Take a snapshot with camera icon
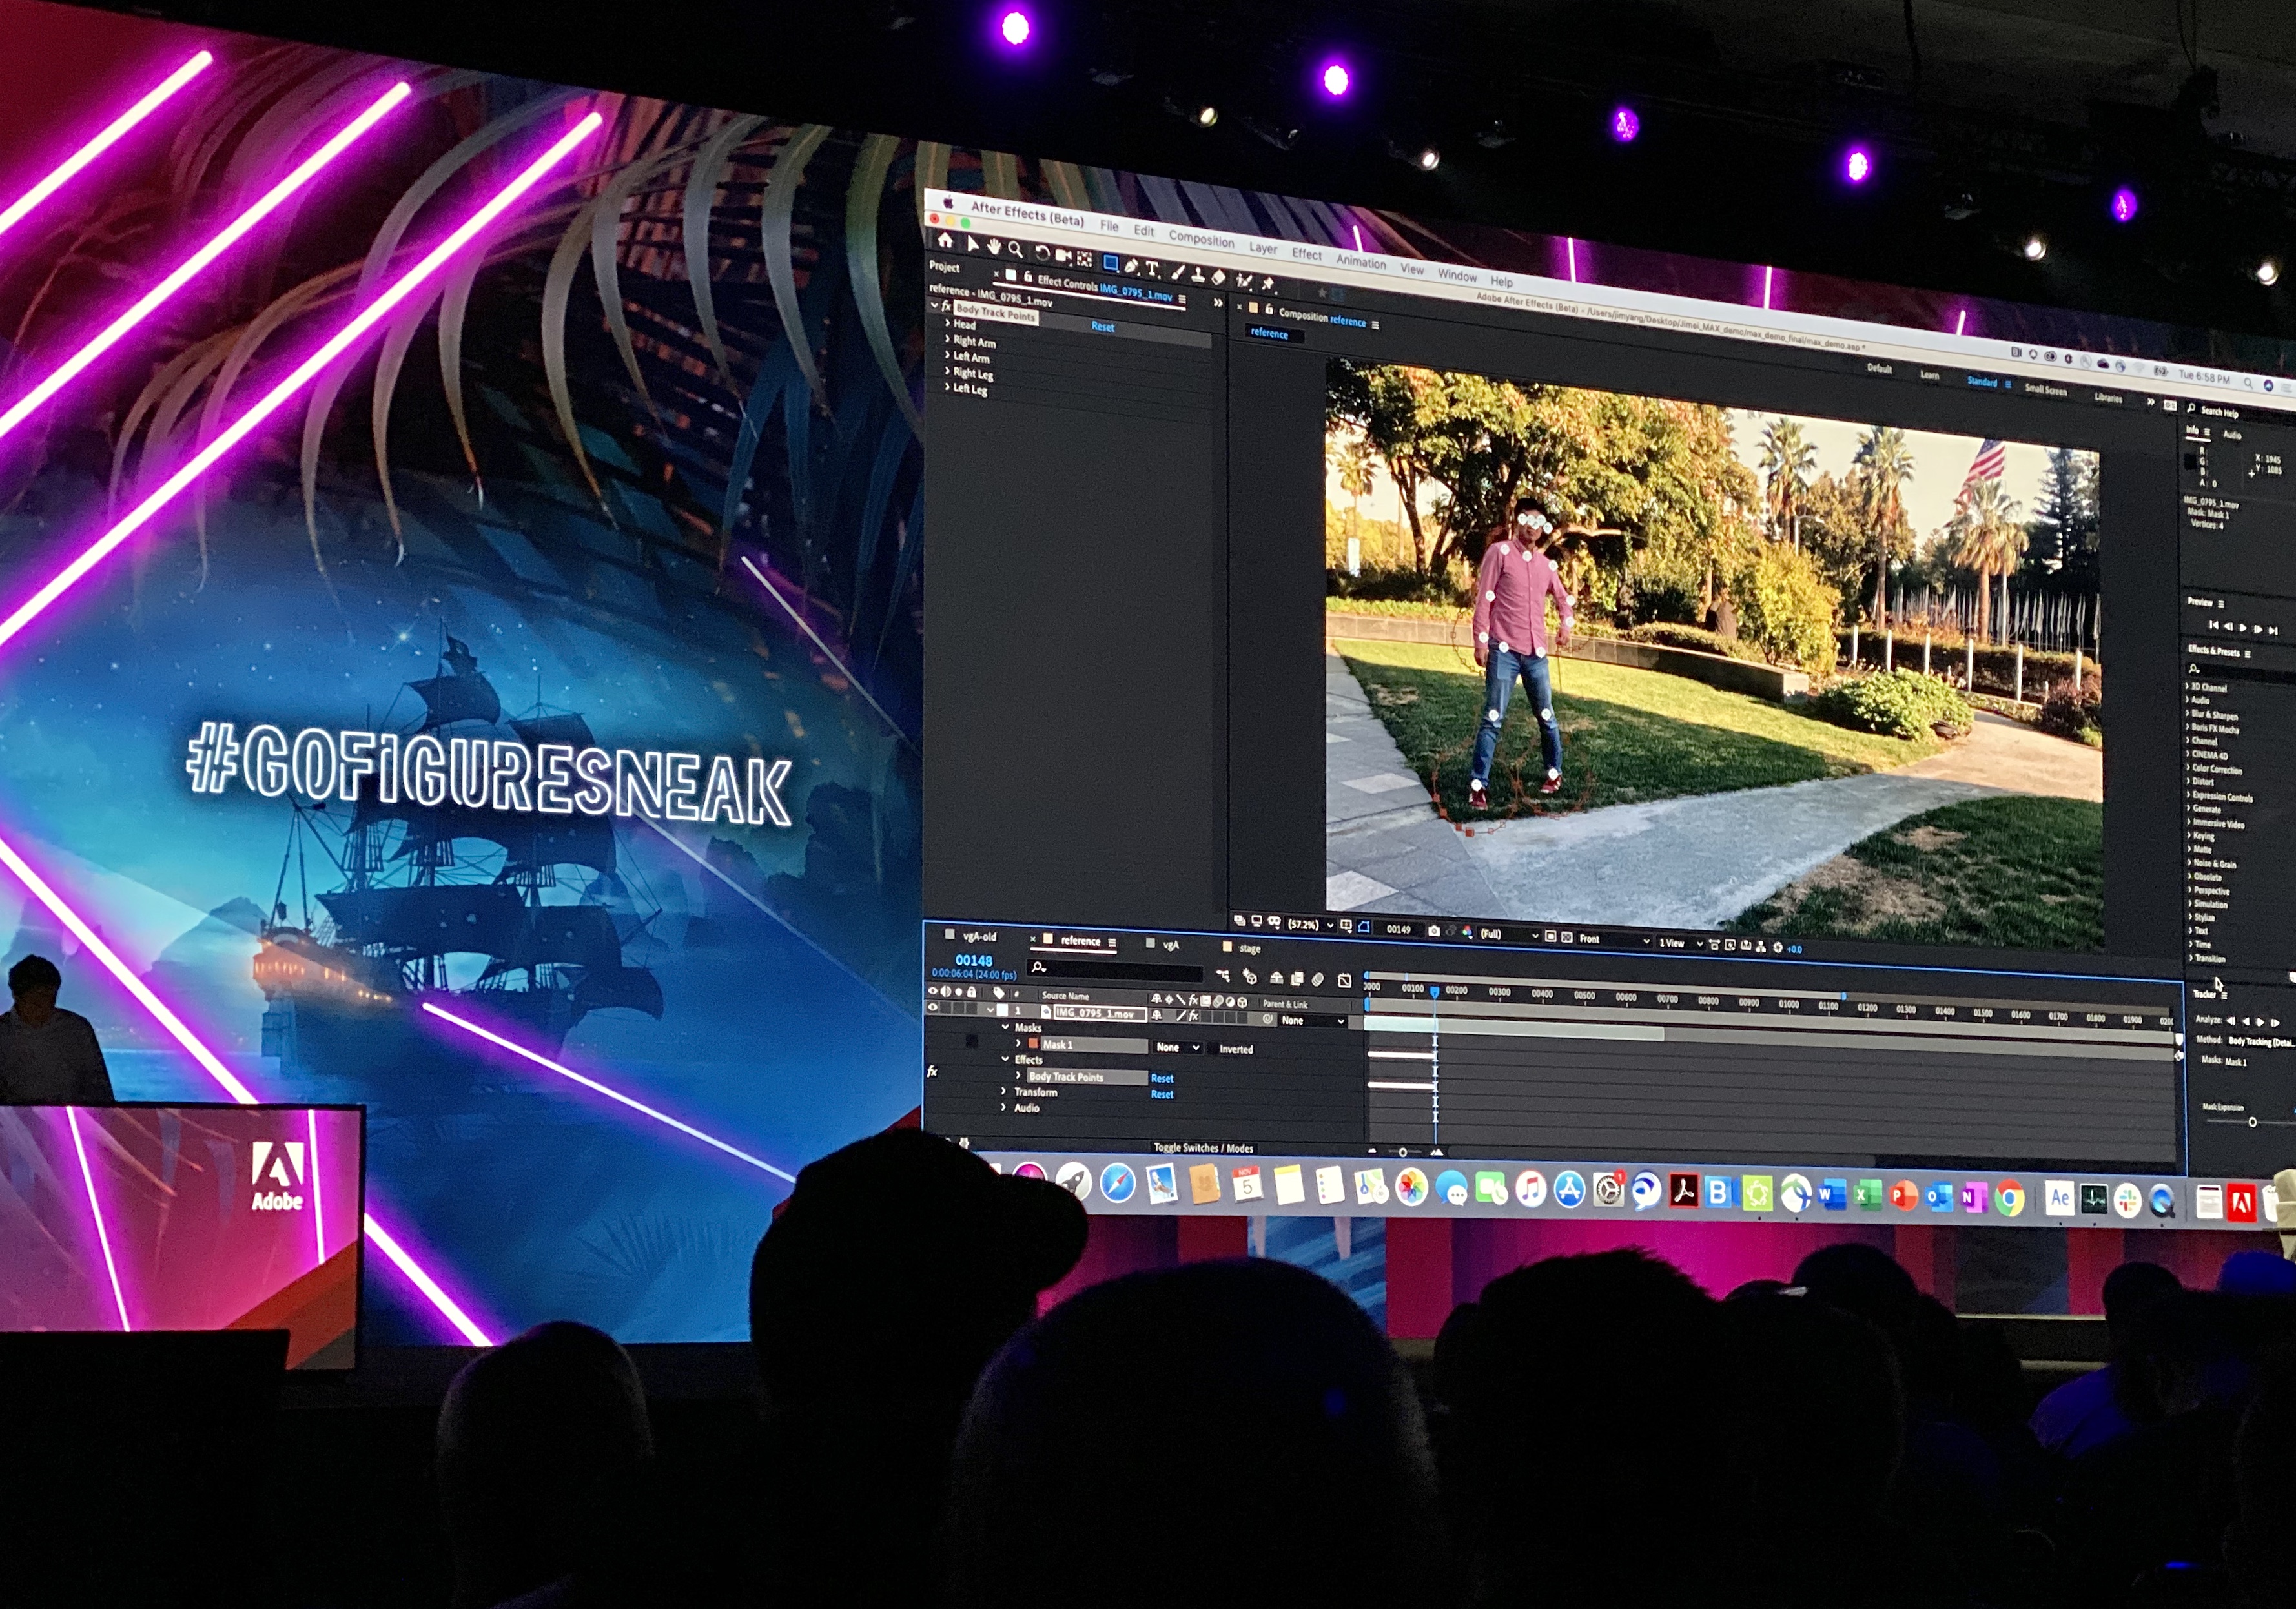The width and height of the screenshot is (2296, 1609). click(1434, 931)
